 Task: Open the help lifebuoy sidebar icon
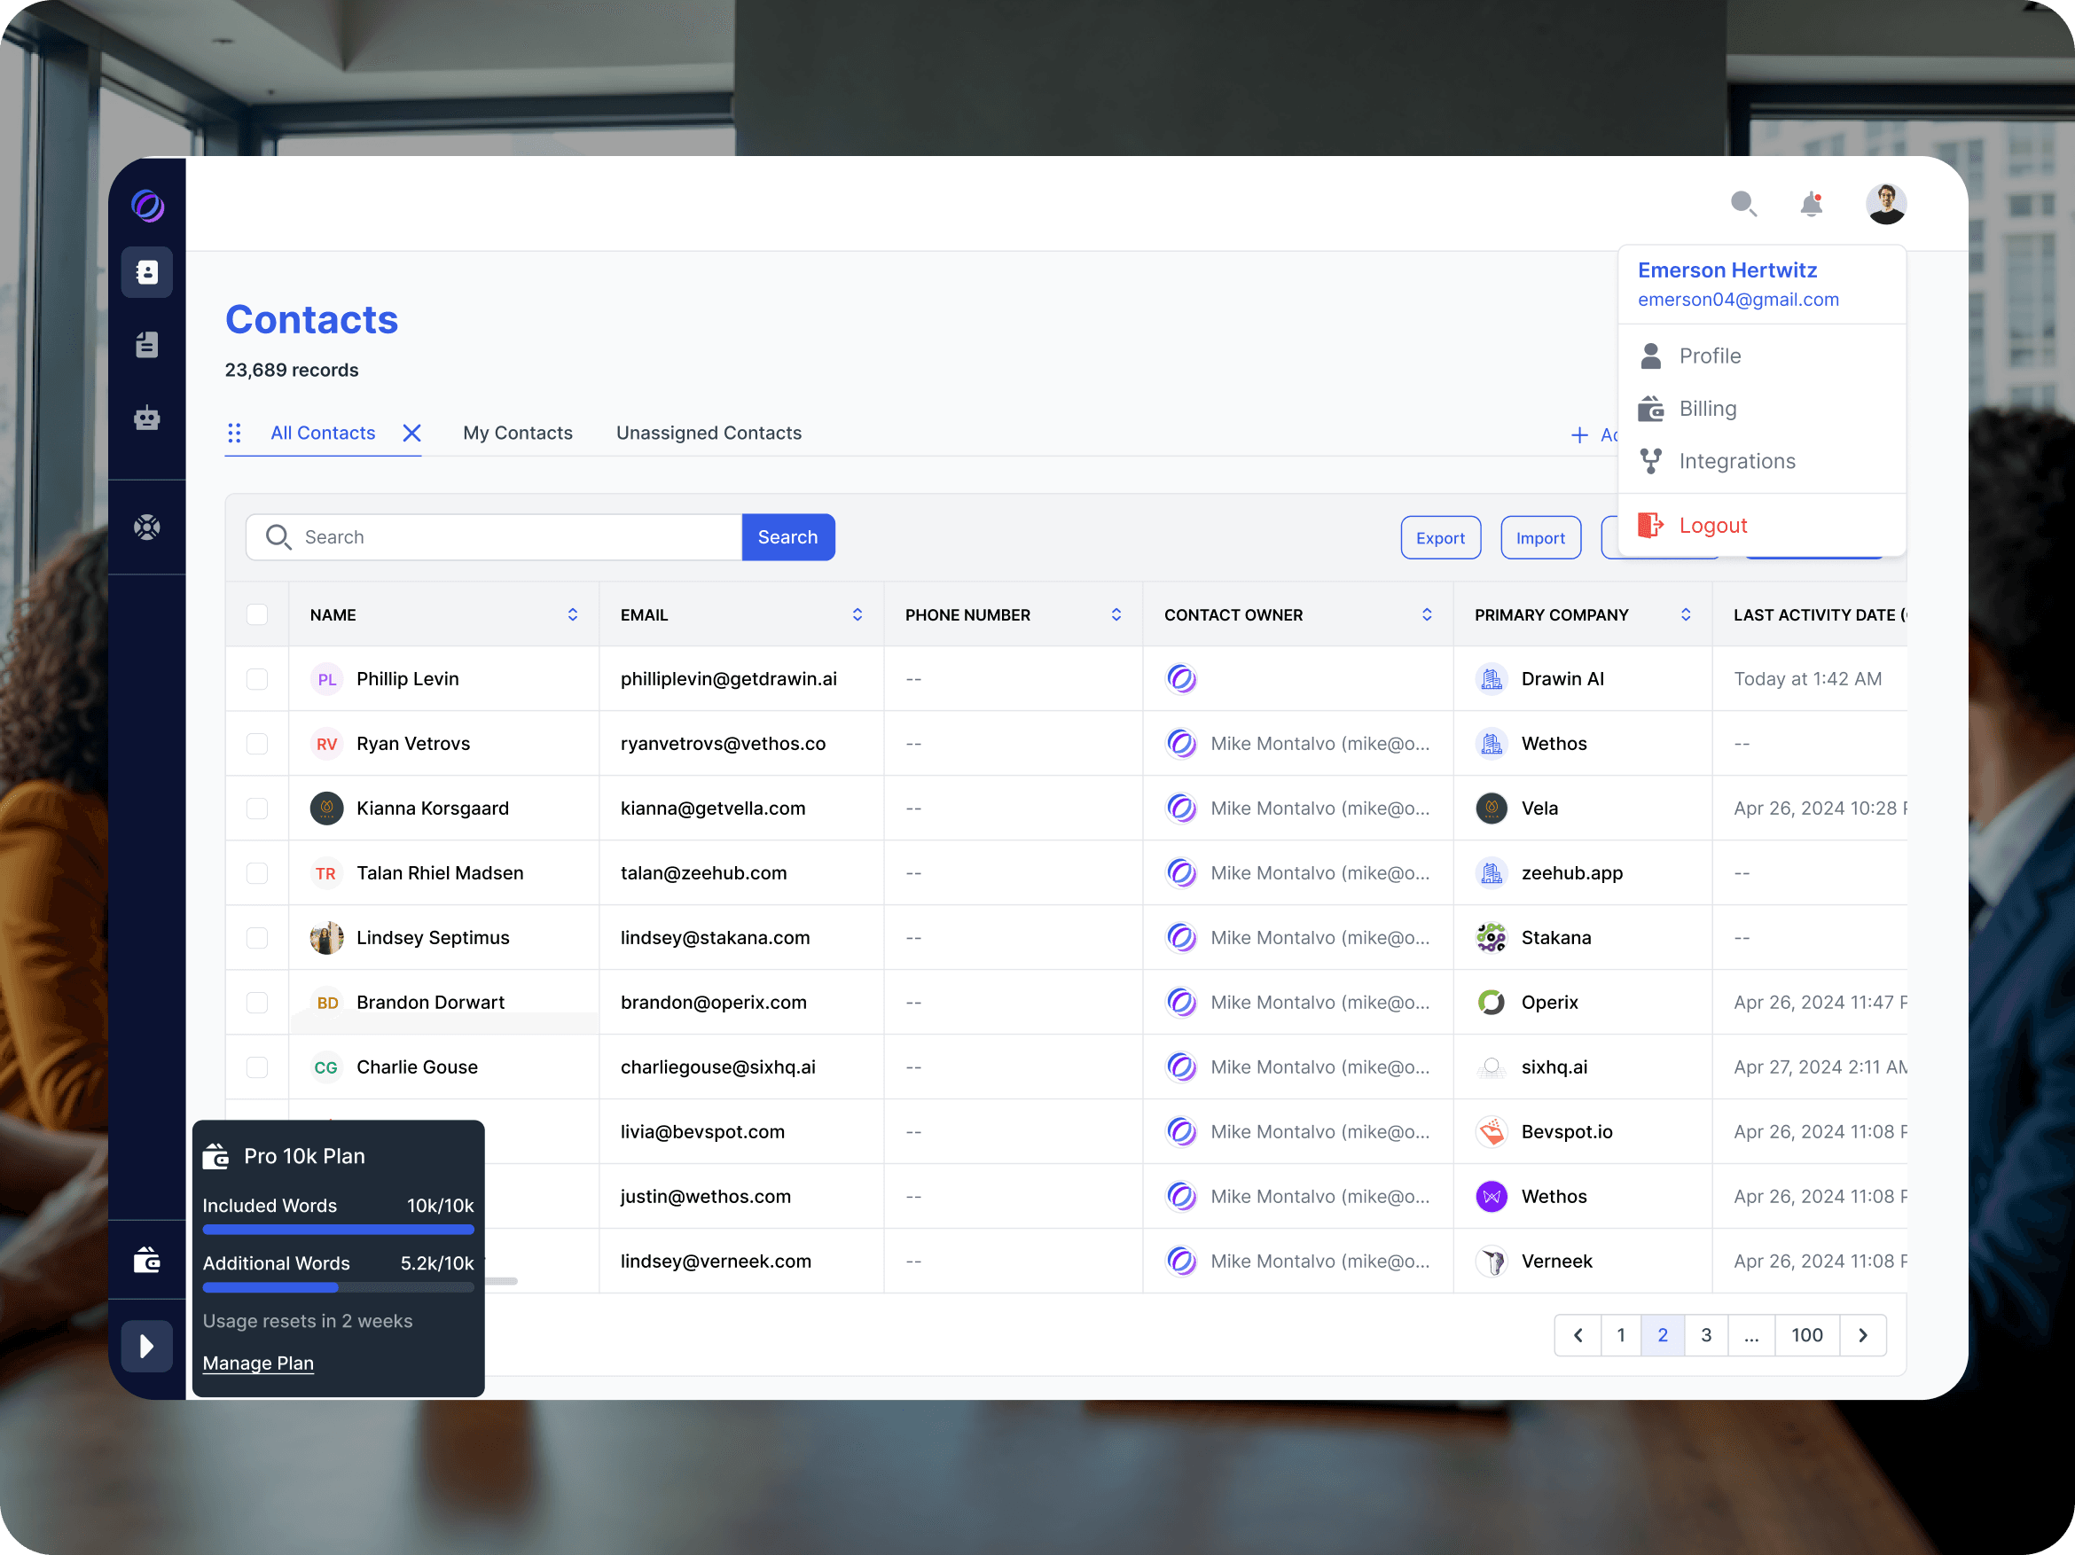(x=146, y=527)
